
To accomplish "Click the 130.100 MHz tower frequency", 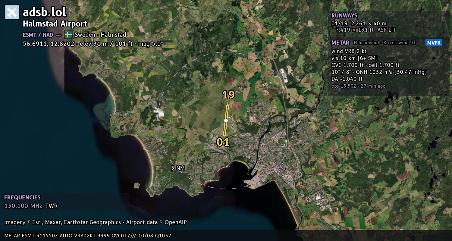I will (23, 206).
